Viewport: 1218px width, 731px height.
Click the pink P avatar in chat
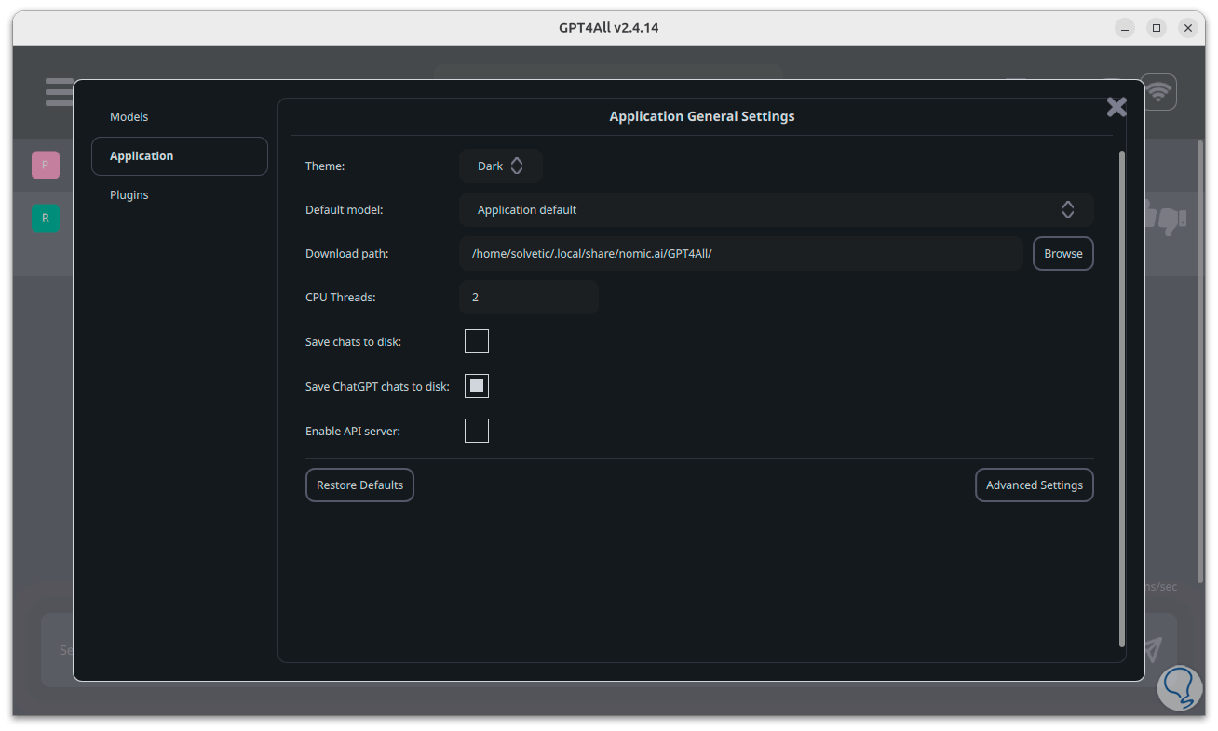(x=46, y=165)
